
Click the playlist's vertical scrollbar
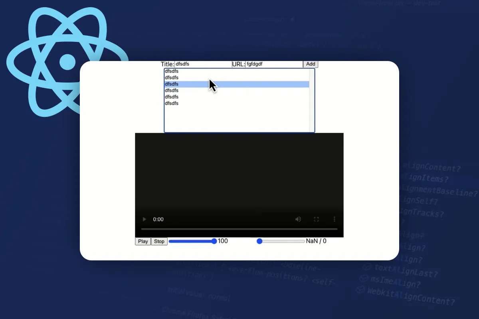point(312,100)
